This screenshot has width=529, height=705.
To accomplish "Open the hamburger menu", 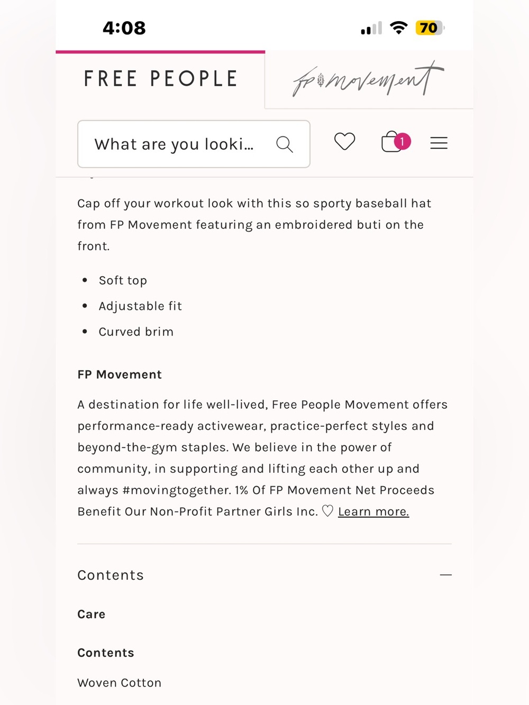I will [x=439, y=143].
